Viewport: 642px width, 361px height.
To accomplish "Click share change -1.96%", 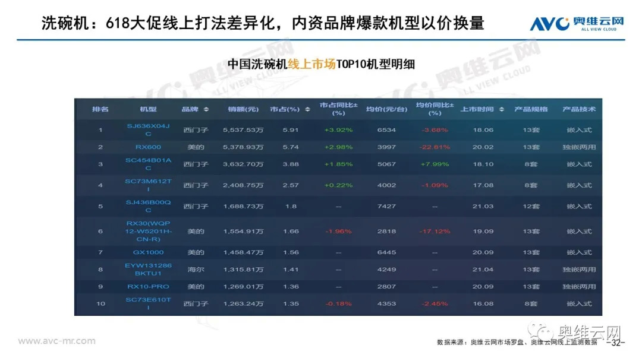I will [x=339, y=232].
